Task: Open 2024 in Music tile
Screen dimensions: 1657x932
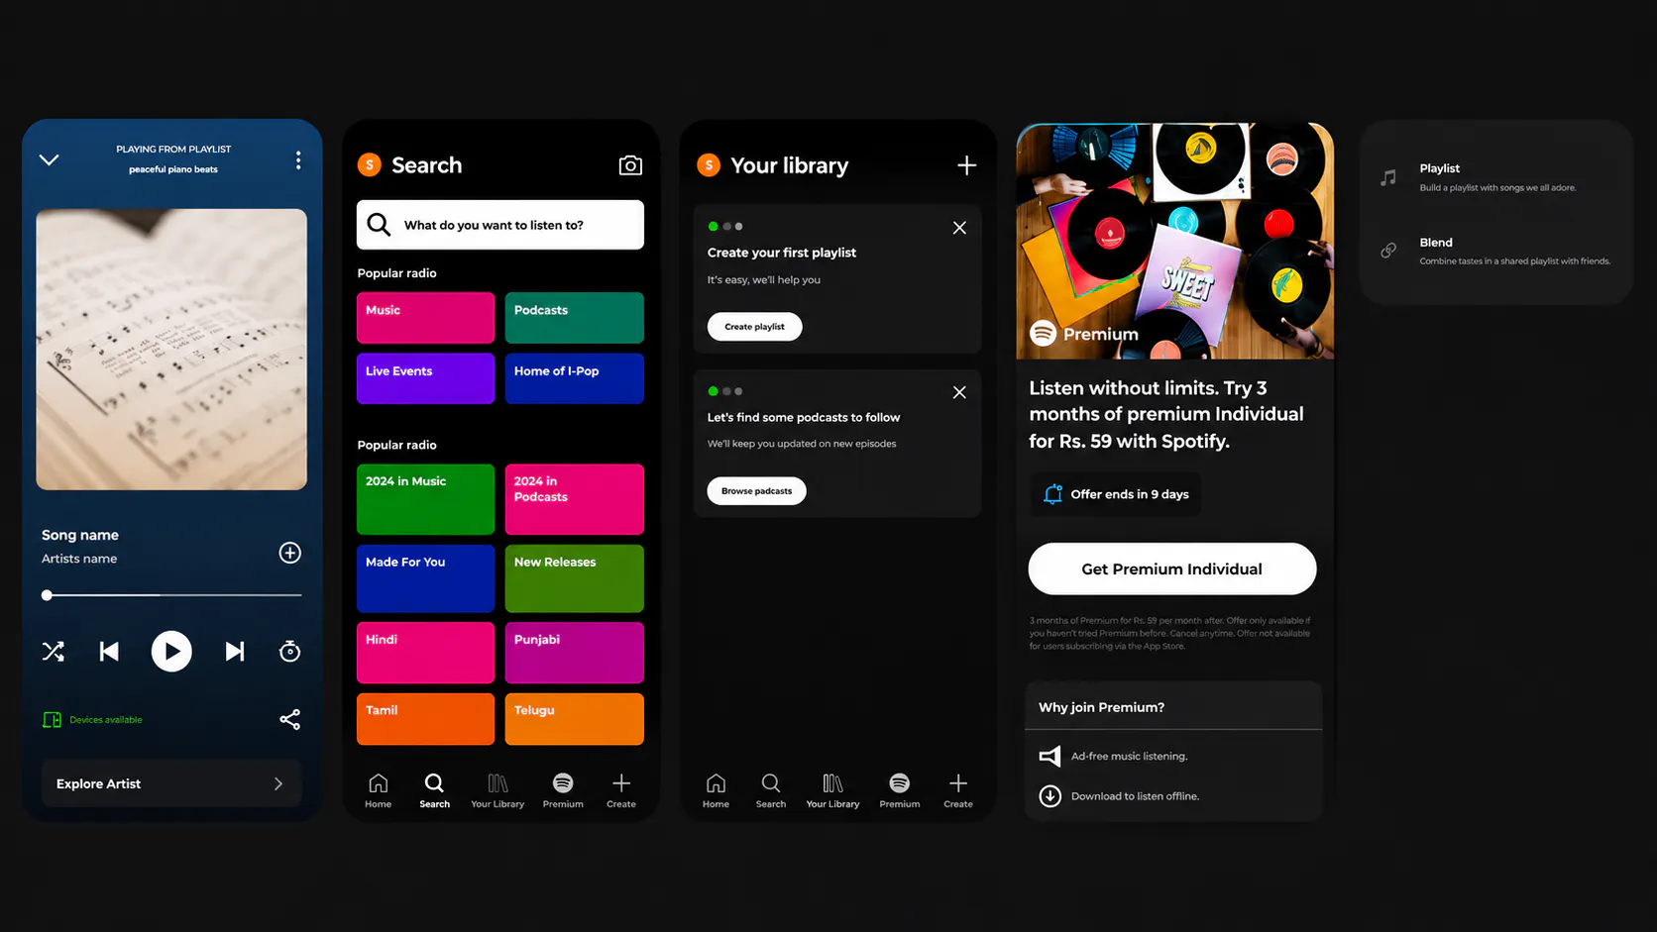Action: pos(426,499)
